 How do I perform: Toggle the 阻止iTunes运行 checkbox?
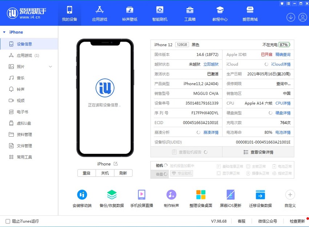pyautogui.click(x=8, y=221)
